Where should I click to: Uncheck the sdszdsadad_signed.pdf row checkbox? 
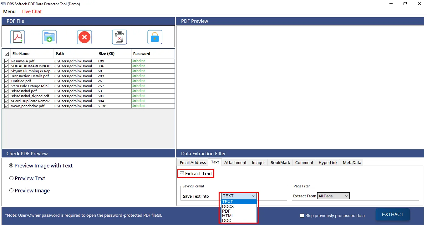tap(7, 96)
